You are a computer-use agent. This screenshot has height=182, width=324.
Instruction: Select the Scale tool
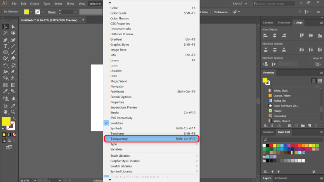tap(13, 66)
